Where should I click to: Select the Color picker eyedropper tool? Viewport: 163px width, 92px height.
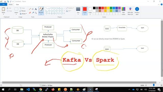(x=33, y=13)
